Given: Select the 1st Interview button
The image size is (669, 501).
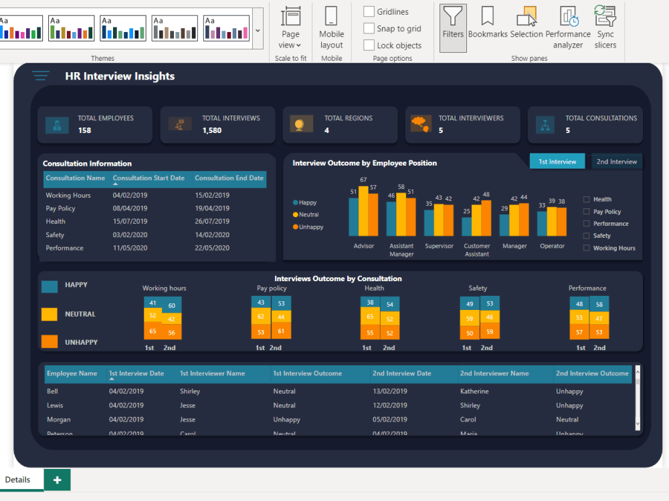Looking at the screenshot, I should pyautogui.click(x=557, y=161).
